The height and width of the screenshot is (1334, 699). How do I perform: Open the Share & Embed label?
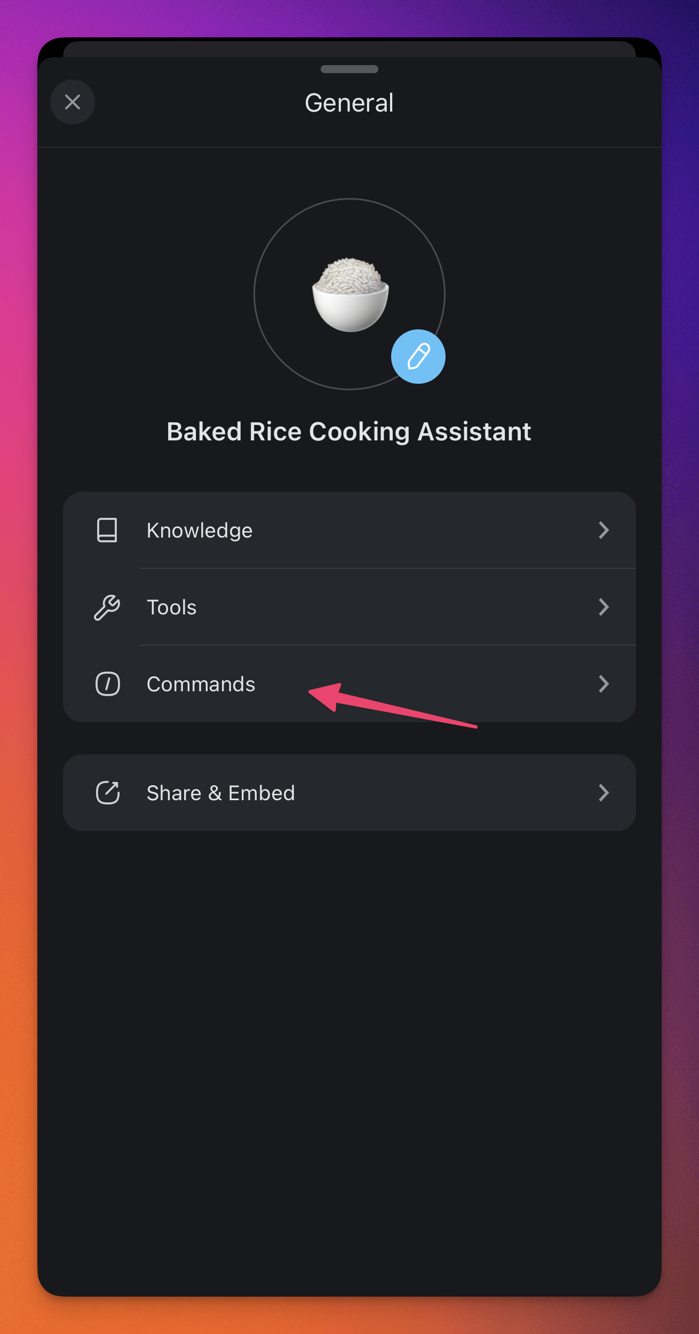click(x=221, y=793)
